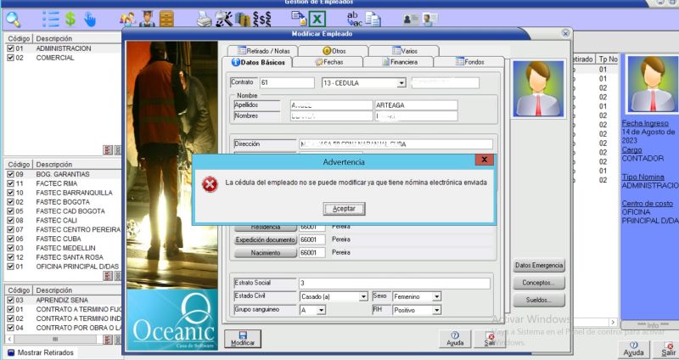Click the Datos Emergencia button

pos(539,266)
